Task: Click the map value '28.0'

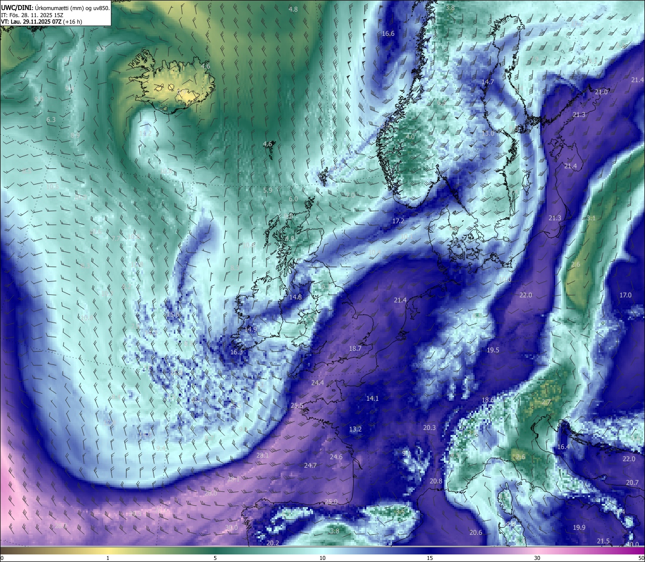Action: click(211, 493)
